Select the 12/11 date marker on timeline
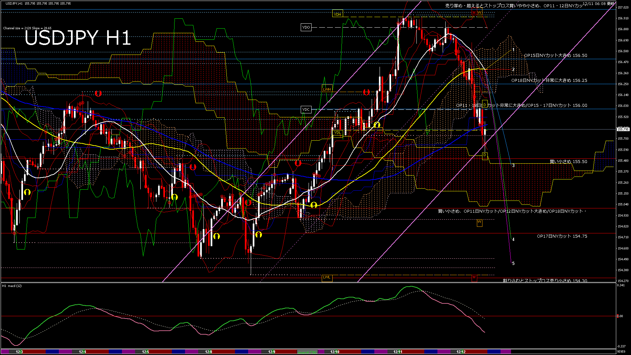This screenshot has width=631, height=355. [x=398, y=352]
